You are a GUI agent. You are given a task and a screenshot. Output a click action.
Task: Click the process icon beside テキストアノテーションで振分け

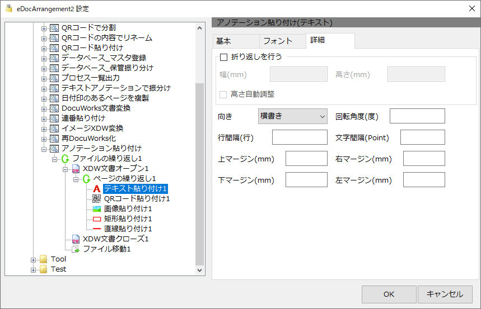[54, 88]
